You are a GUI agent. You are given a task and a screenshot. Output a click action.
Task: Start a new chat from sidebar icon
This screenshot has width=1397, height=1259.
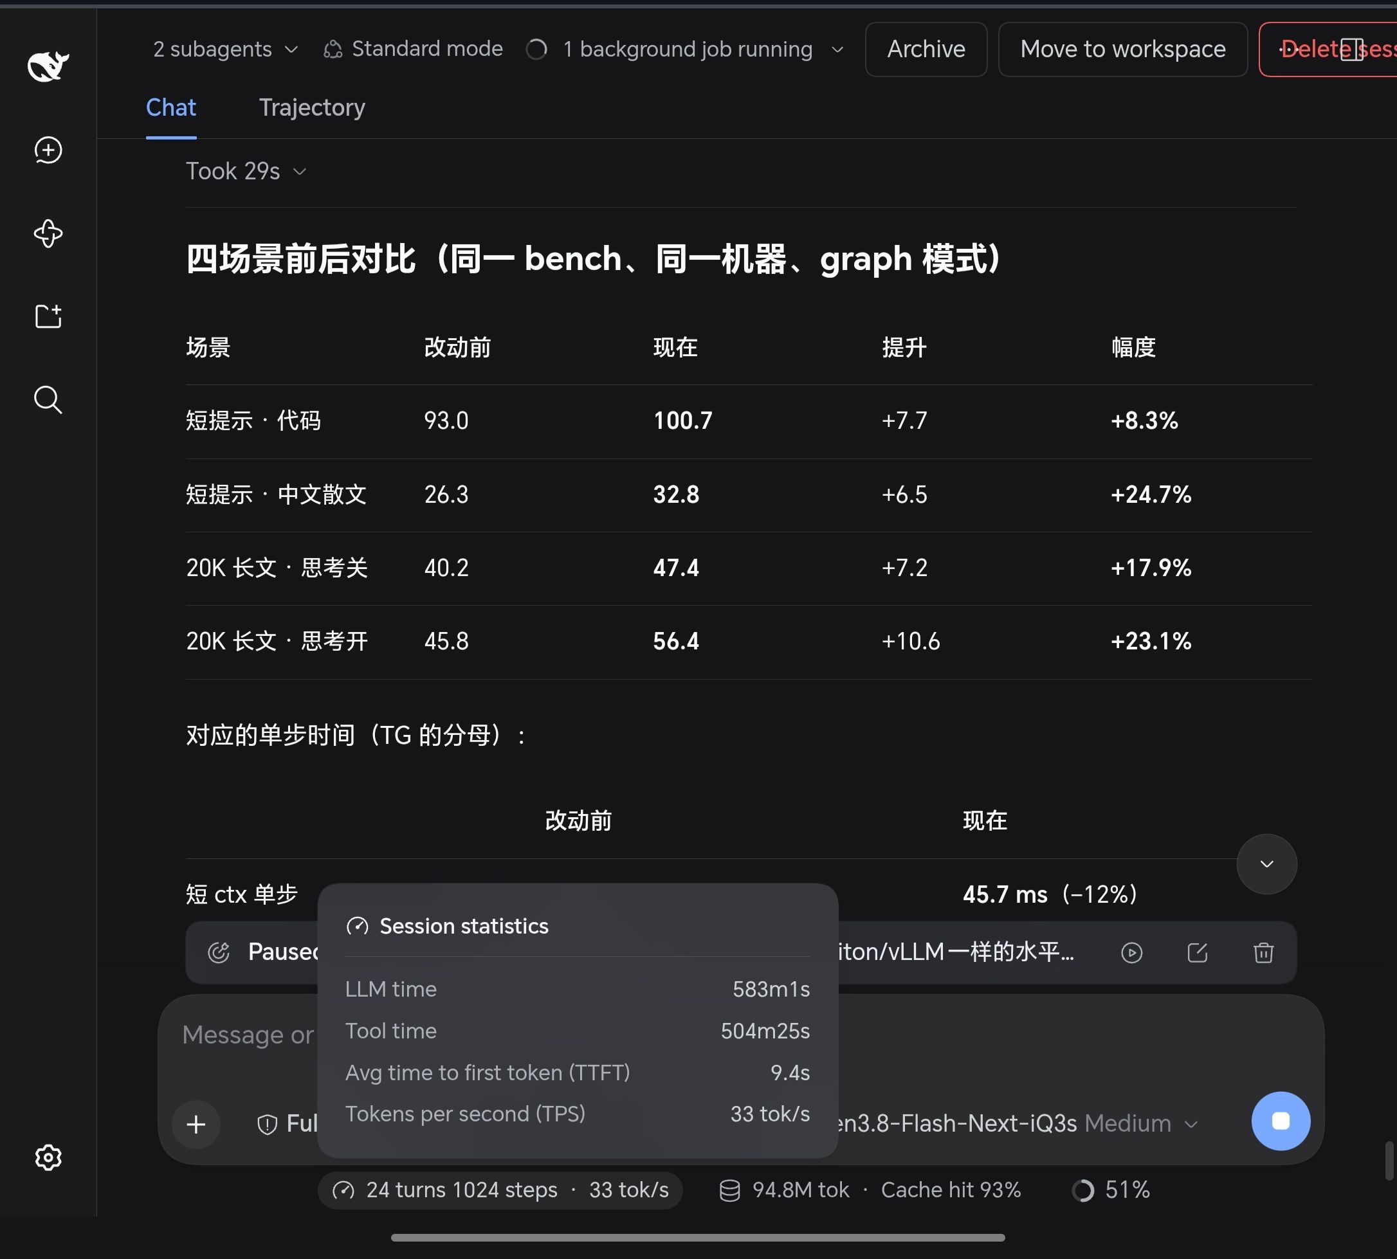pos(48,150)
